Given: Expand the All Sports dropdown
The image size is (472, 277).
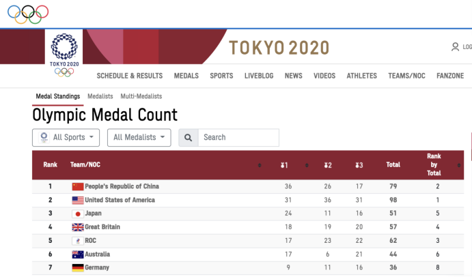Looking at the screenshot, I should click(66, 138).
